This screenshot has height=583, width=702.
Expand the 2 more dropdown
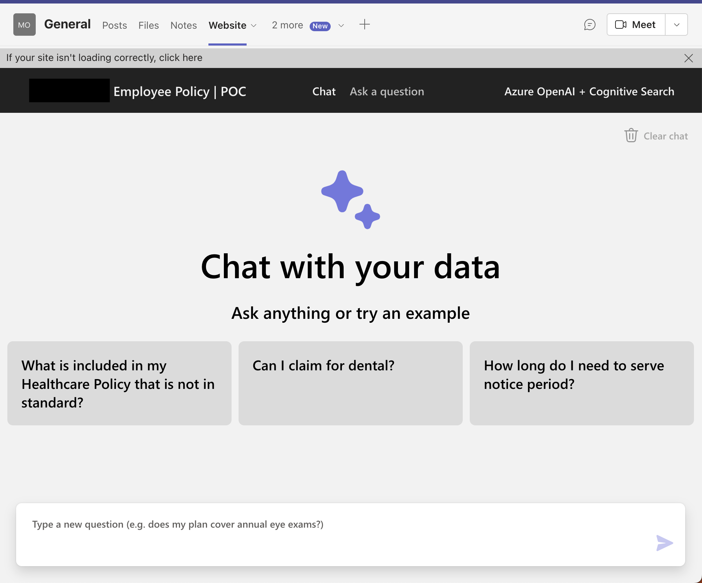pos(340,25)
